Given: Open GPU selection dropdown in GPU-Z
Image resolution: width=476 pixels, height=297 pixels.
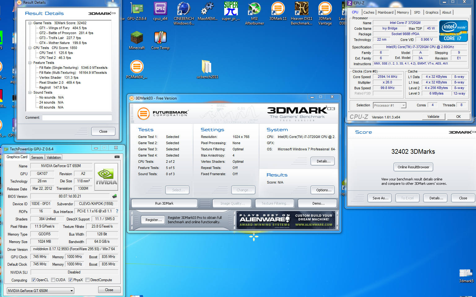Looking at the screenshot, I should coord(41,291).
